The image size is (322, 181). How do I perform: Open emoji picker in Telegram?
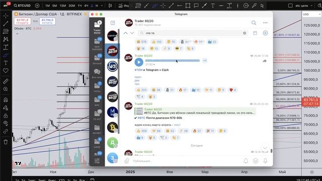(x=256, y=161)
